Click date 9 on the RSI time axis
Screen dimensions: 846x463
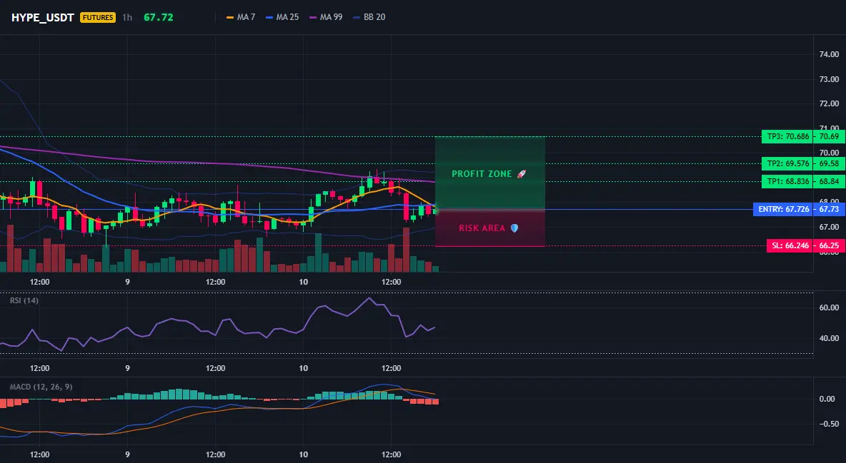[127, 368]
